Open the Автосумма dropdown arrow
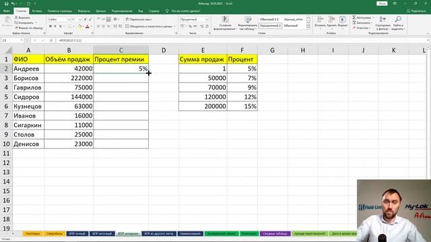The height and width of the screenshot is (242, 431). pyautogui.click(x=373, y=17)
